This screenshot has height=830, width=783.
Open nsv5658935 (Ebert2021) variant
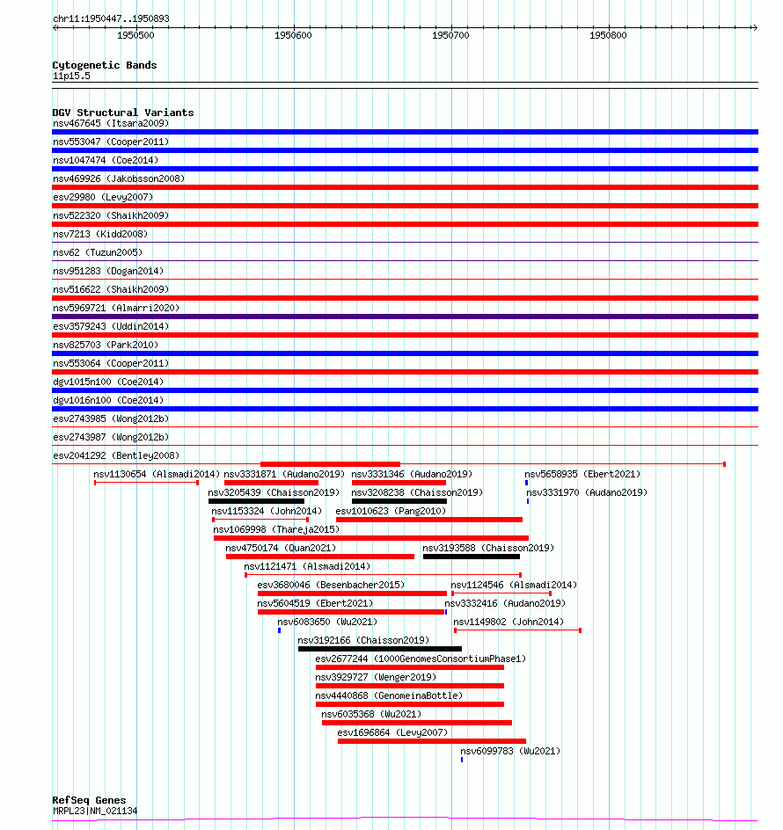click(582, 474)
